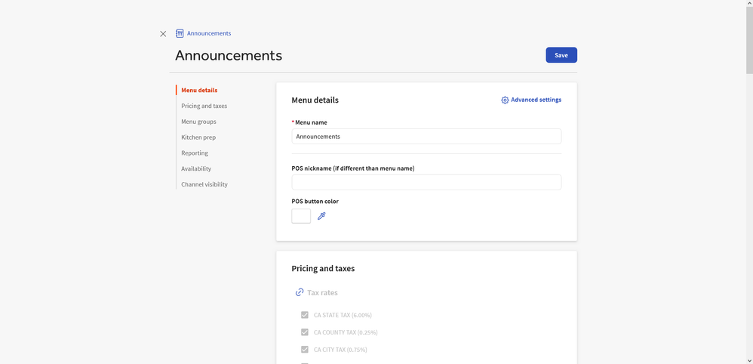Click the eyedropper color picker icon
753x364 pixels.
click(x=321, y=216)
